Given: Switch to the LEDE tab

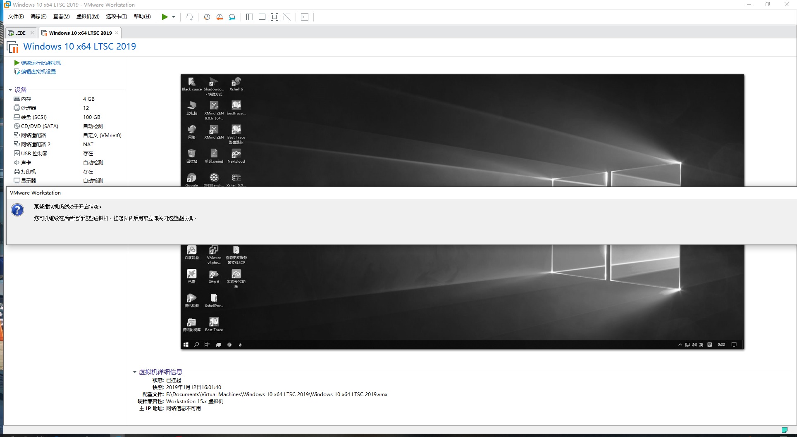Looking at the screenshot, I should pos(21,33).
